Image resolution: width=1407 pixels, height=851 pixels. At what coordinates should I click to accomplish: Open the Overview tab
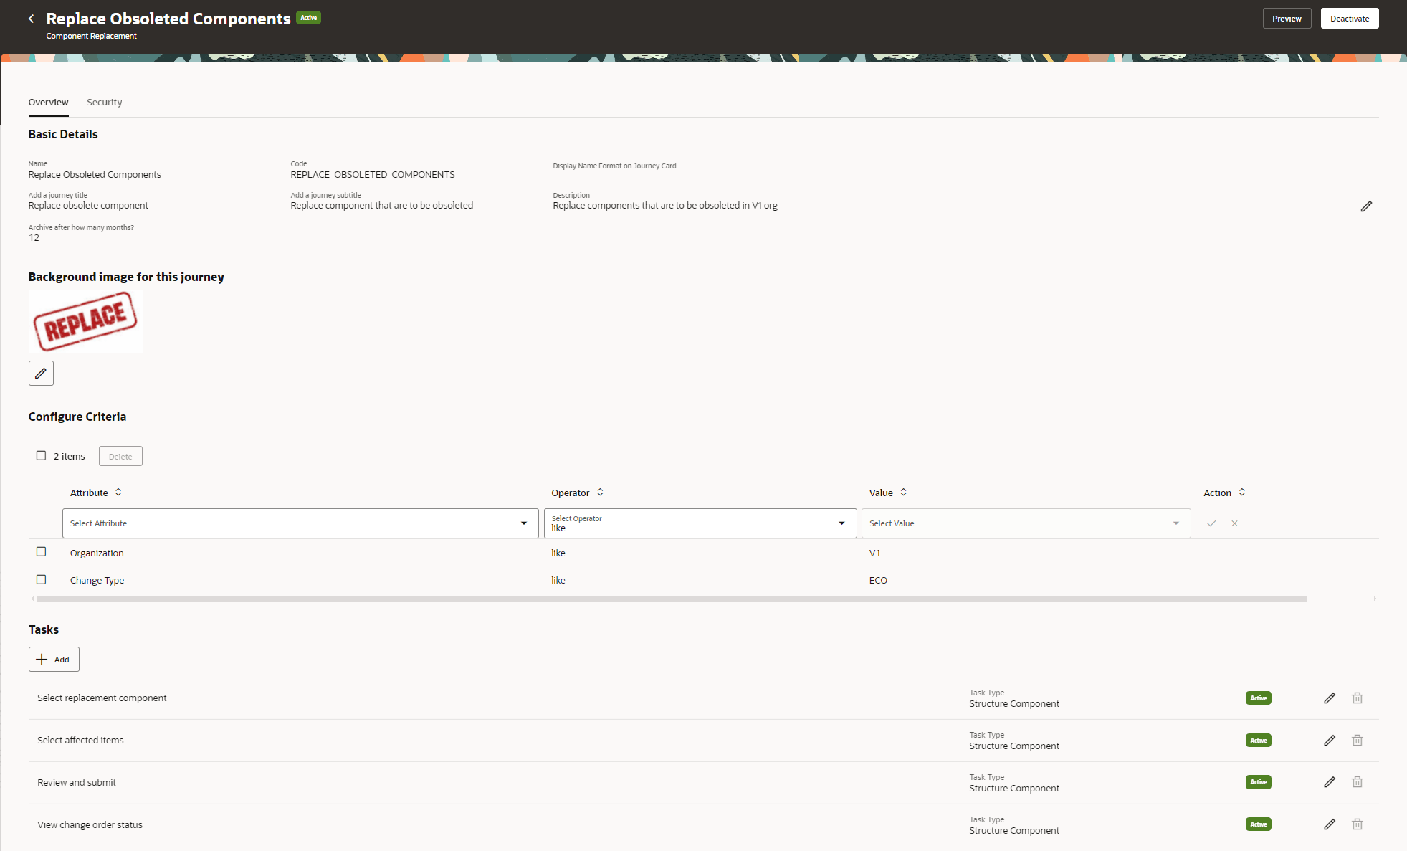[x=48, y=103]
